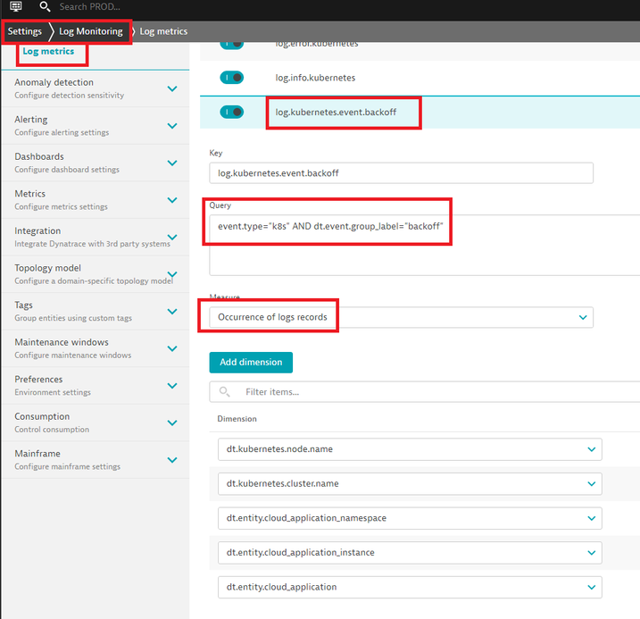This screenshot has width=640, height=619.
Task: Click the Key input field
Action: tap(401, 173)
